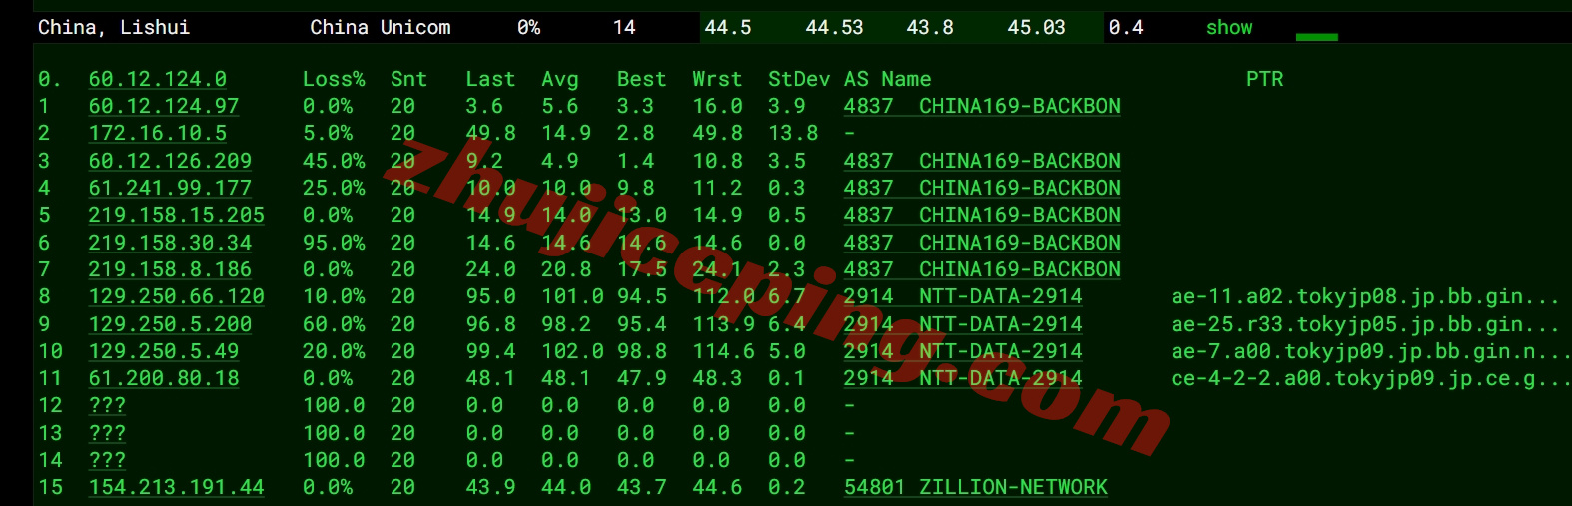Image resolution: width=1572 pixels, height=506 pixels.
Task: Open AS 4837 link on hop 1 row
Action: [982, 106]
